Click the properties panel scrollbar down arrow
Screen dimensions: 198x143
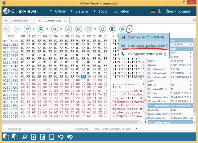point(195,122)
